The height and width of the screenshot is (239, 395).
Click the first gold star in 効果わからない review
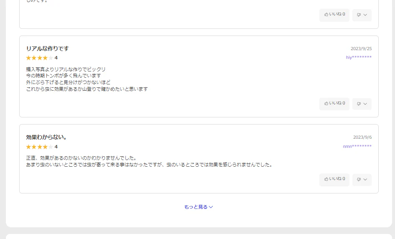click(28, 147)
